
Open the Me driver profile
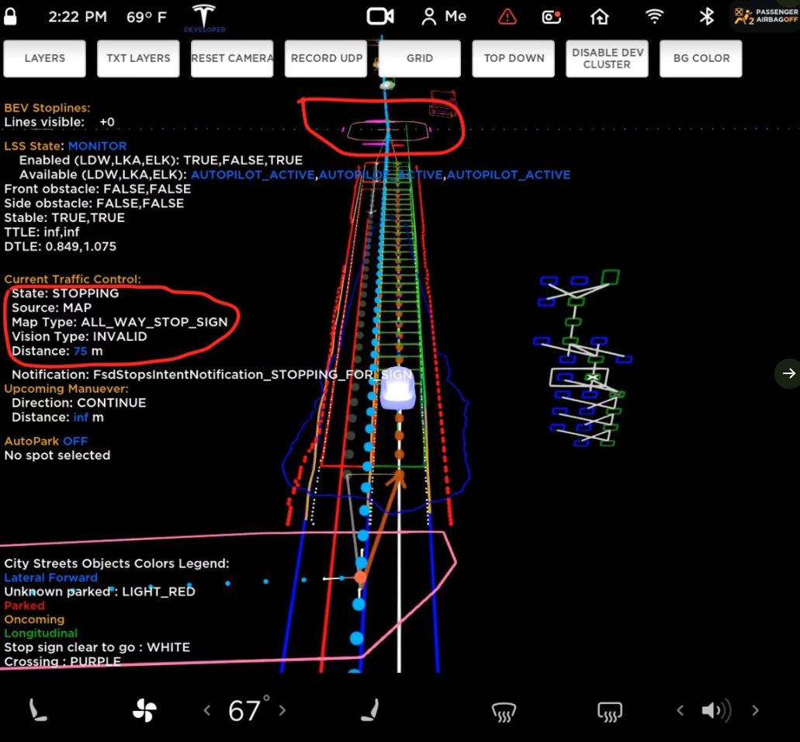444,16
